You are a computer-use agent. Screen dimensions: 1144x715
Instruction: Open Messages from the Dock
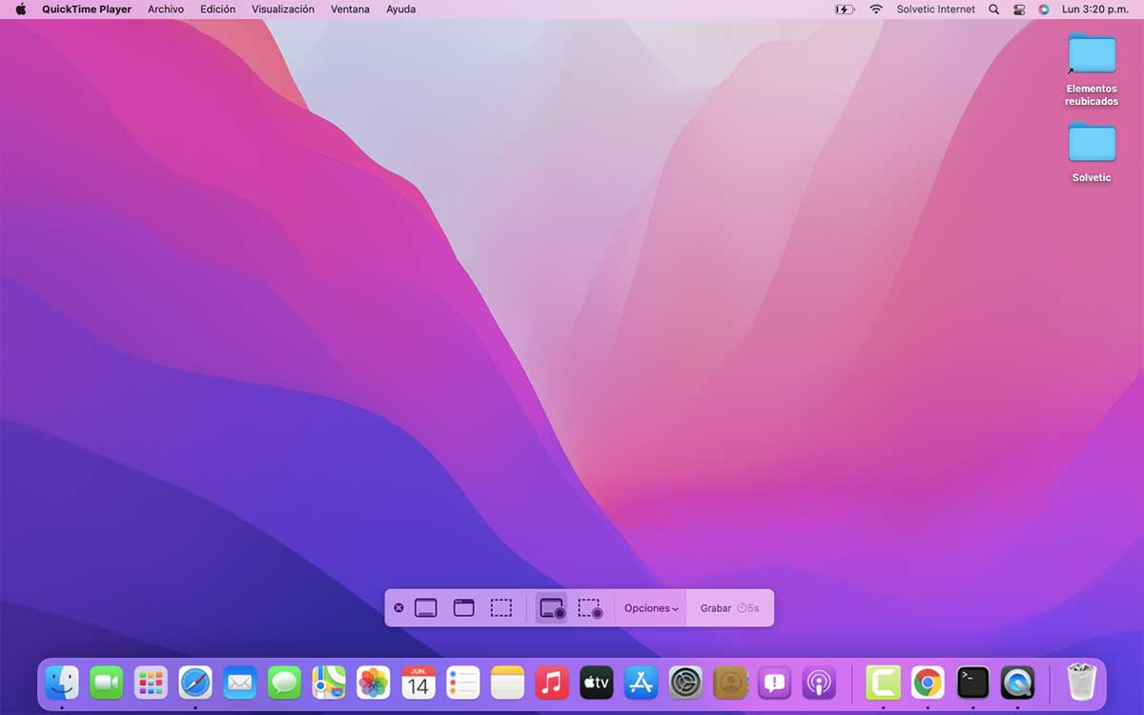284,683
